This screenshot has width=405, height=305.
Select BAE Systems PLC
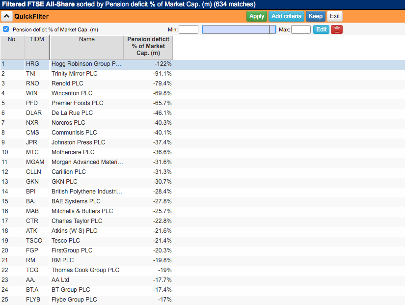76,201
